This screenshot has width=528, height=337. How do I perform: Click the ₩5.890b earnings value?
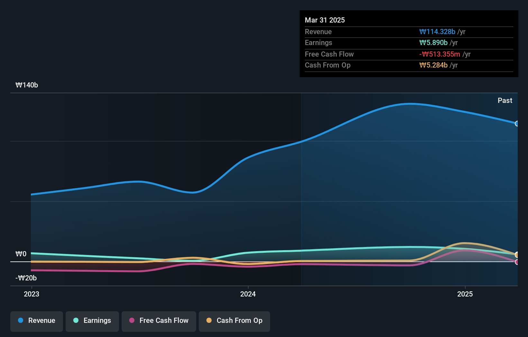click(x=433, y=42)
